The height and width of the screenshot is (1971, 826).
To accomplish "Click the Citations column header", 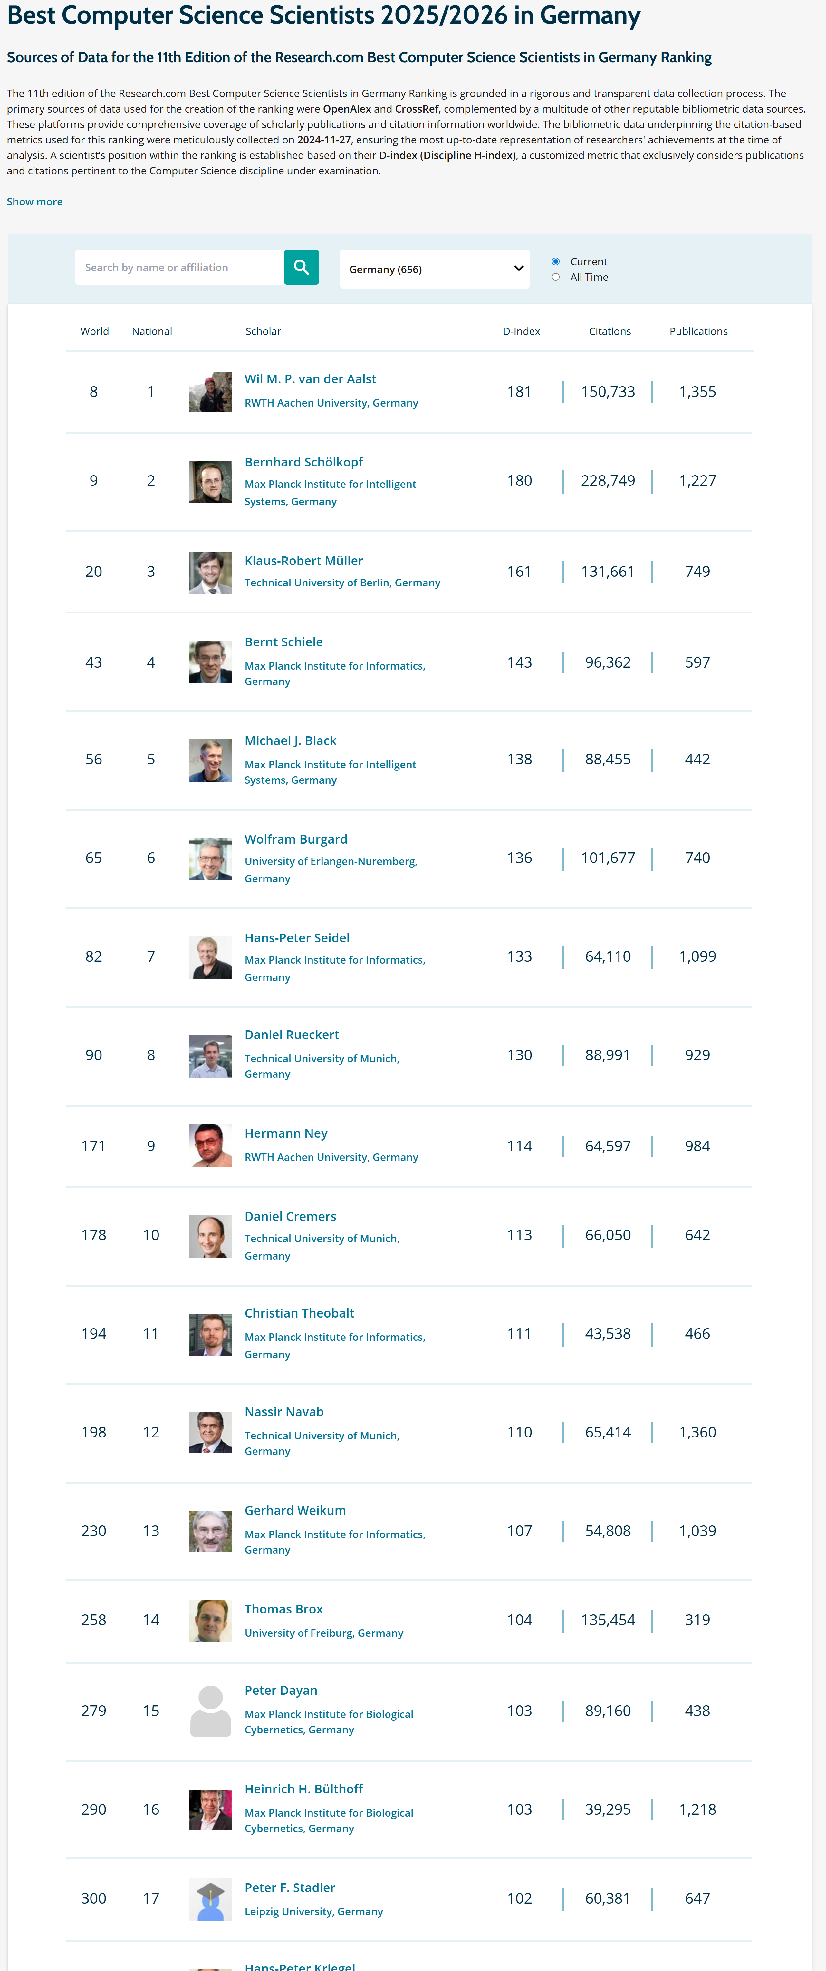I will 610,331.
